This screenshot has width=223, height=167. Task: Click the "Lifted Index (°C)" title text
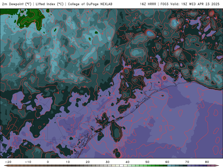50,4
